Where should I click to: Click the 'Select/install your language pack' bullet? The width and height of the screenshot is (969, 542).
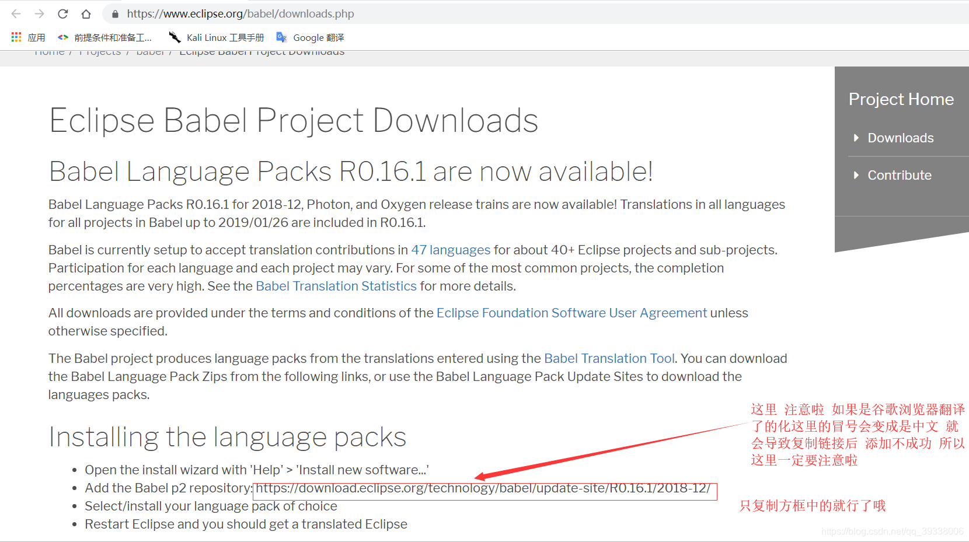[211, 506]
